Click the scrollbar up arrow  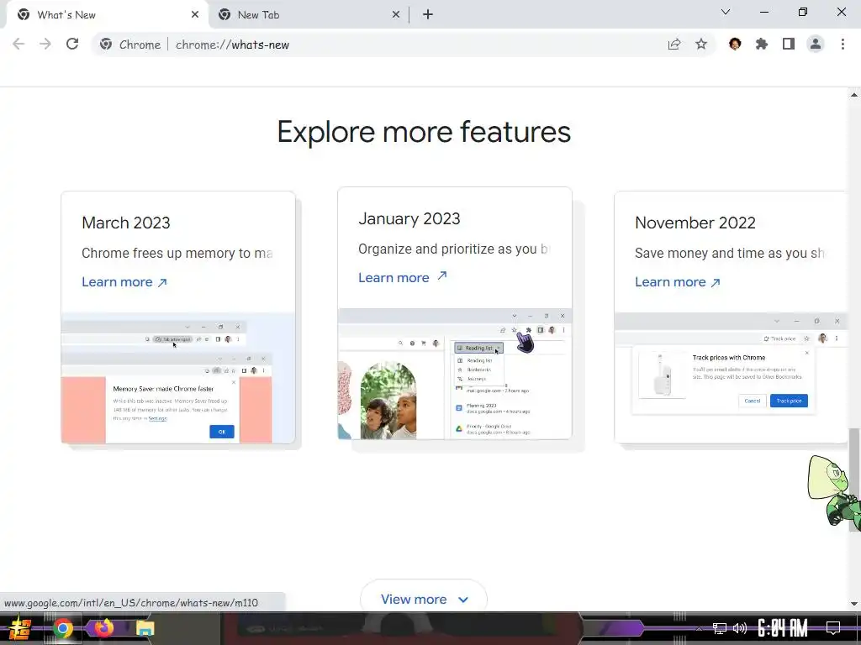point(854,94)
